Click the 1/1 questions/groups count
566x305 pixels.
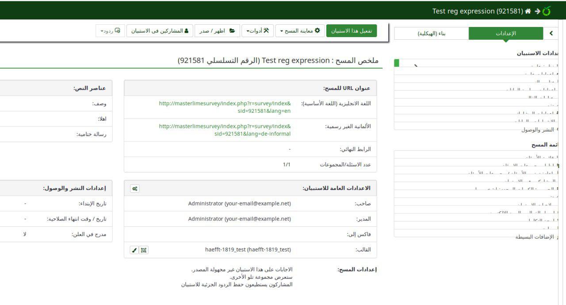coord(287,164)
